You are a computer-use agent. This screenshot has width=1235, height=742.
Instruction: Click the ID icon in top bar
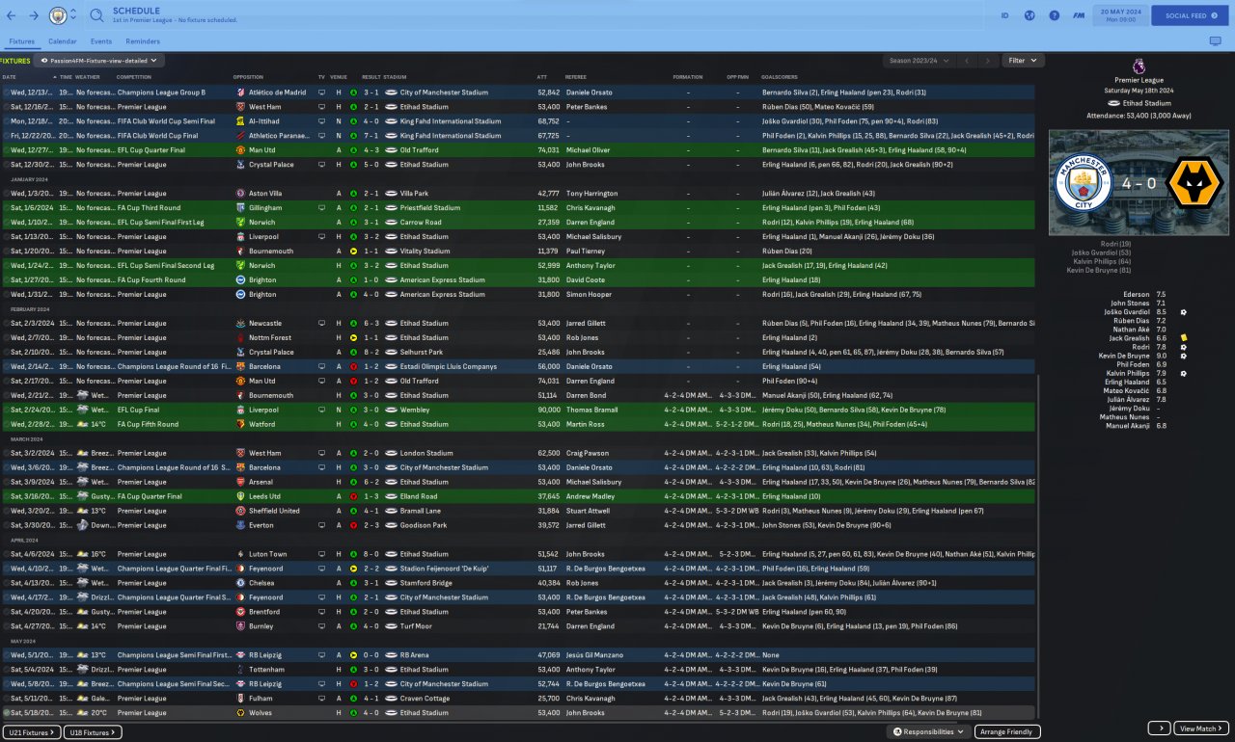(x=1004, y=15)
